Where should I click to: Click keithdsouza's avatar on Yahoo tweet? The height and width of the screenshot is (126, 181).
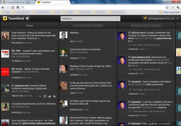coord(64,104)
